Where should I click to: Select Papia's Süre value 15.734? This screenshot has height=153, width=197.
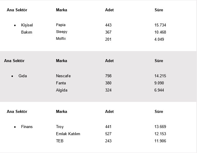click(x=160, y=25)
